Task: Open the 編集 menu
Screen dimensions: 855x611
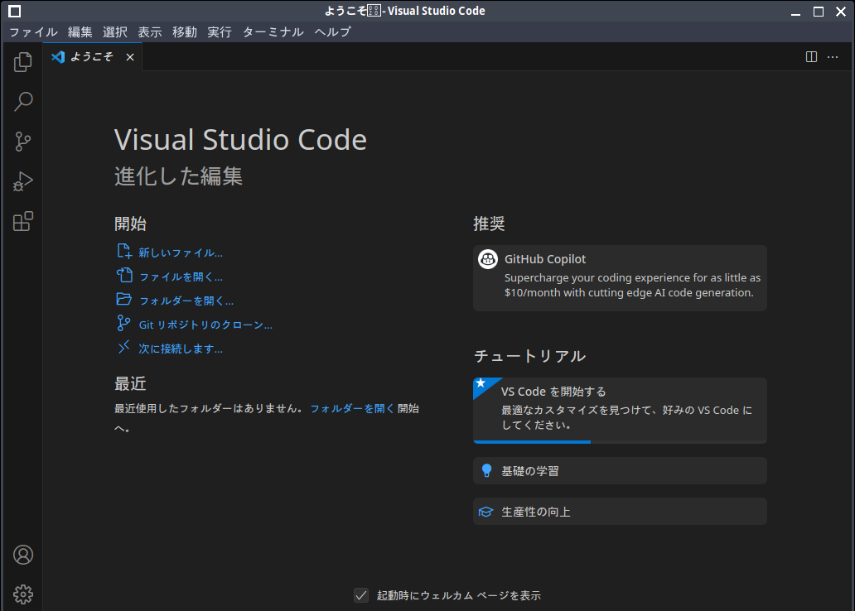Action: click(x=80, y=32)
